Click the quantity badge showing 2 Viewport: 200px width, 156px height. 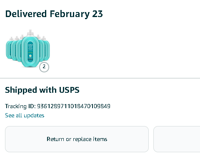point(44,67)
